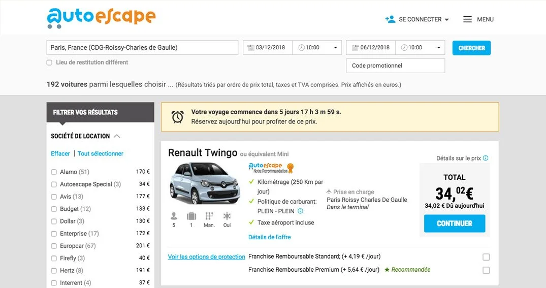Click the green star Recommandée icon
Screen dimensions: 546x288
pyautogui.click(x=387, y=270)
